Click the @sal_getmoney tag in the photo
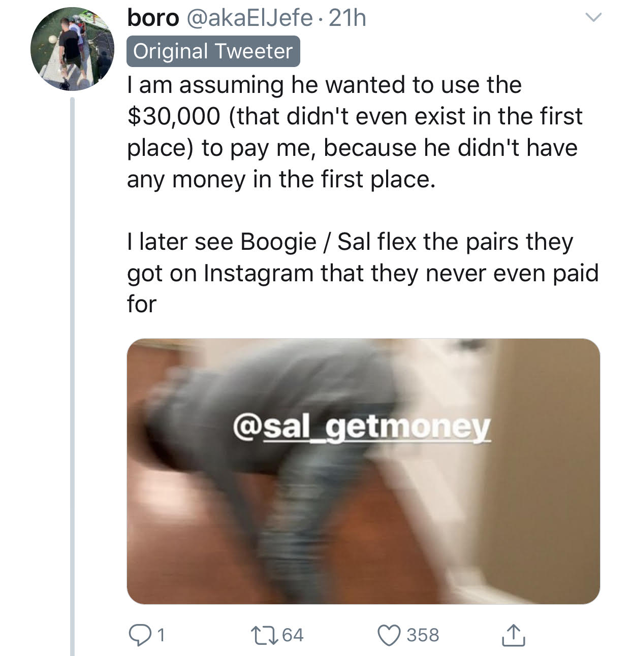 pyautogui.click(x=362, y=428)
